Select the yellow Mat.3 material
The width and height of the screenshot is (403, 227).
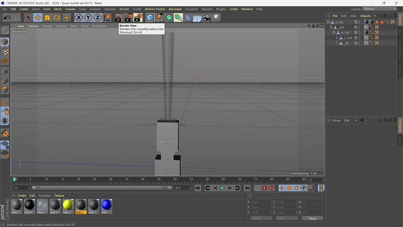click(68, 206)
